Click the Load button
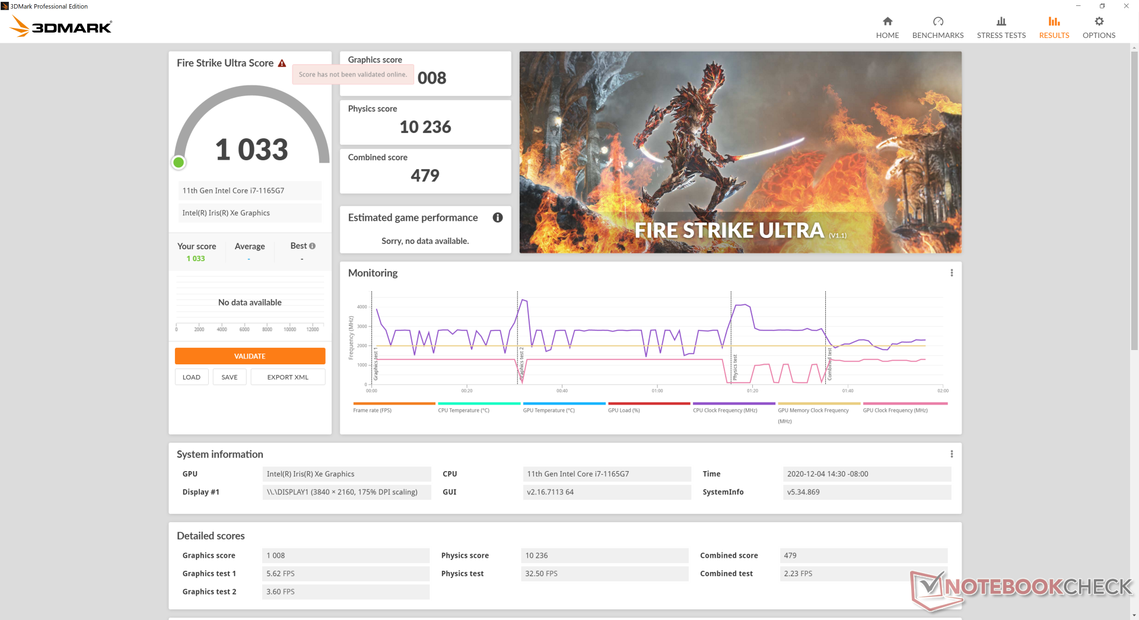This screenshot has height=620, width=1139. [x=191, y=377]
